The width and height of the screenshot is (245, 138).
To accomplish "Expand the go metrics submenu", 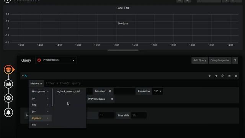I will pos(40,98).
